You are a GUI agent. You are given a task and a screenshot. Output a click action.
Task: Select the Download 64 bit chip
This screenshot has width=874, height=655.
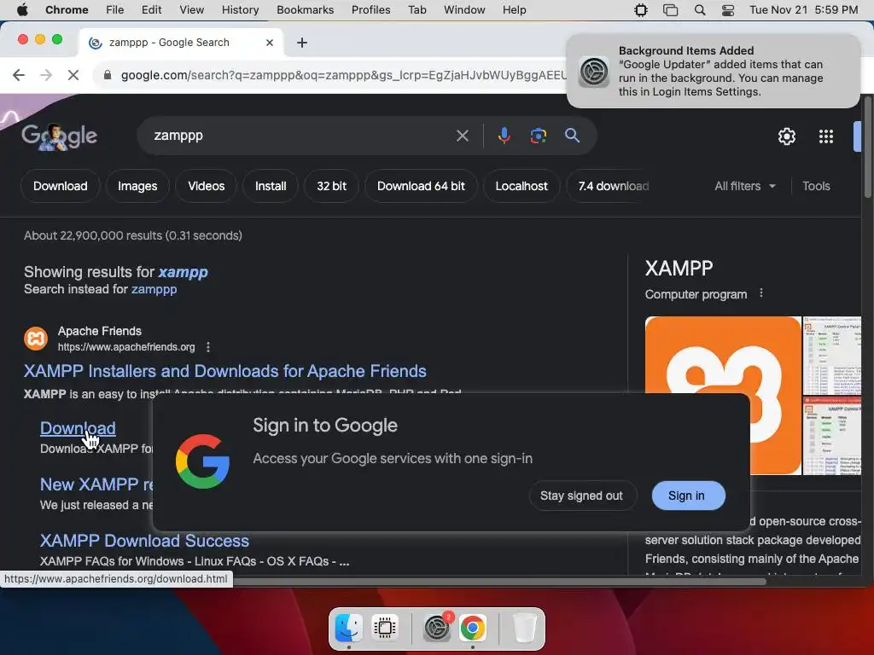421,186
